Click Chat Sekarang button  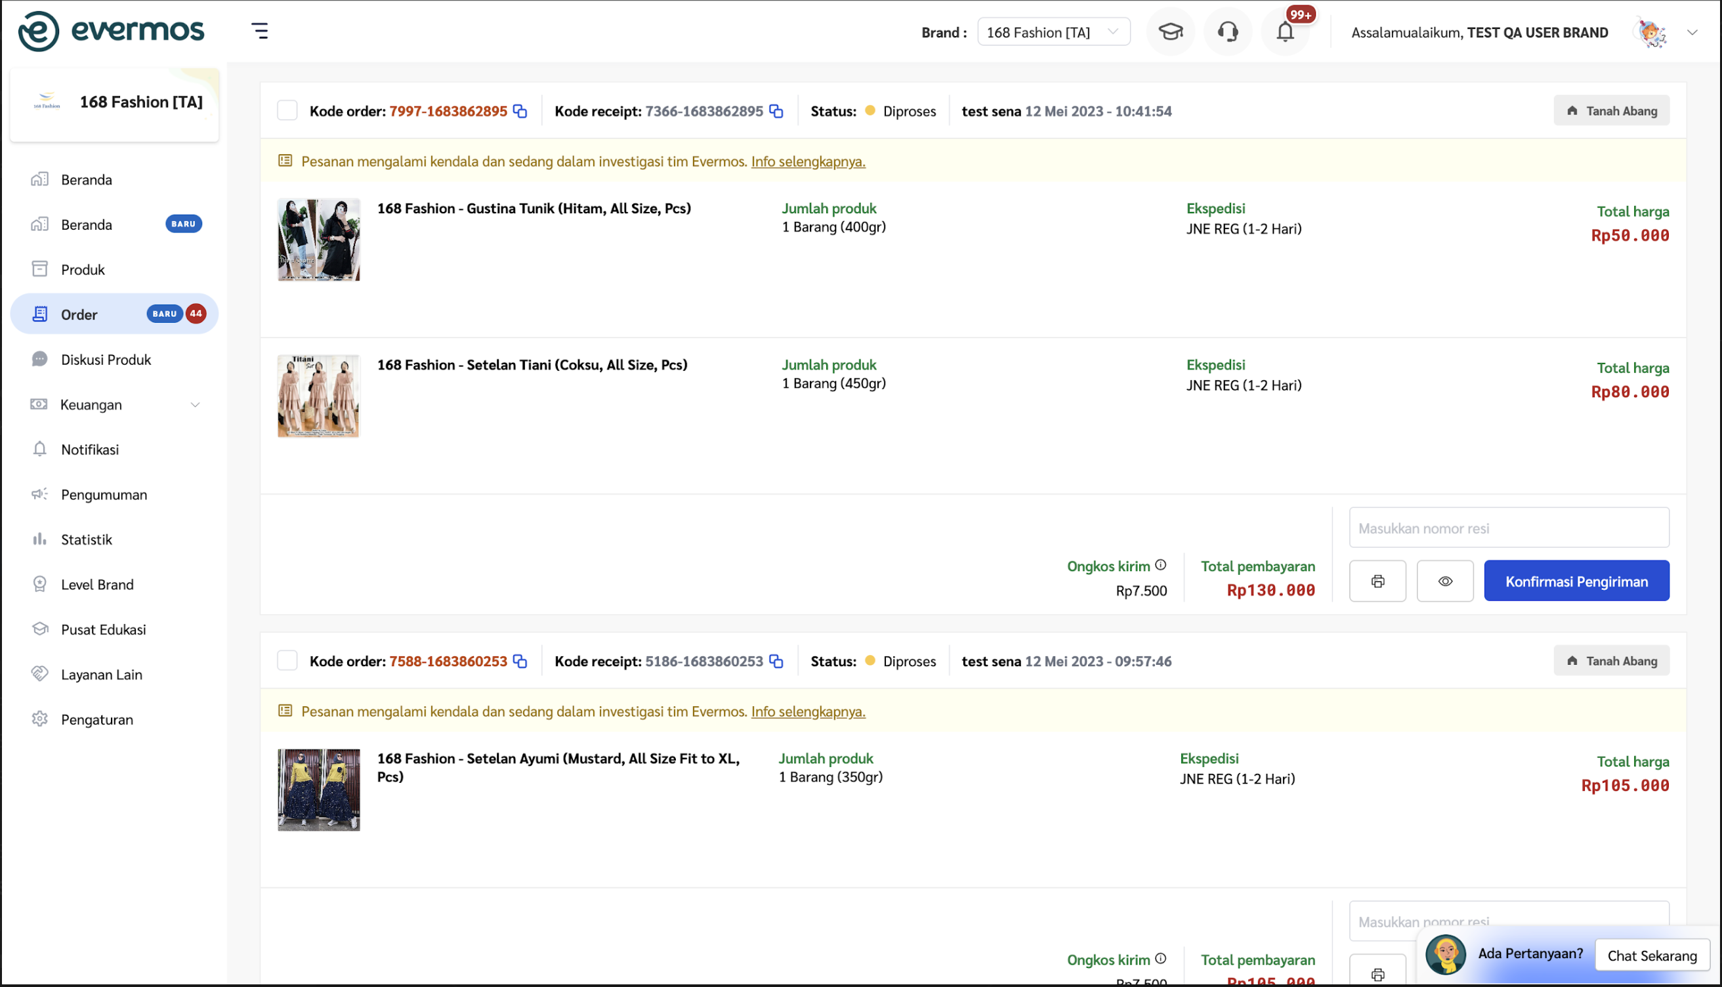pyautogui.click(x=1652, y=955)
